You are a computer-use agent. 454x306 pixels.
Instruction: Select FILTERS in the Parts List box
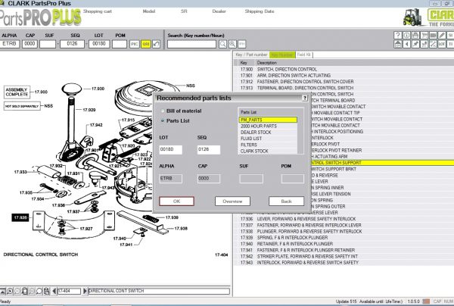click(x=268, y=145)
